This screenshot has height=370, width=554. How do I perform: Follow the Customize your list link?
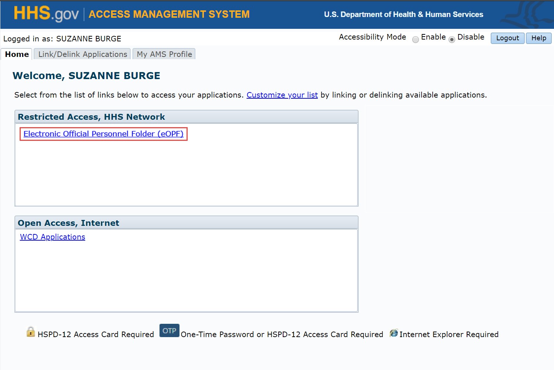click(x=282, y=95)
